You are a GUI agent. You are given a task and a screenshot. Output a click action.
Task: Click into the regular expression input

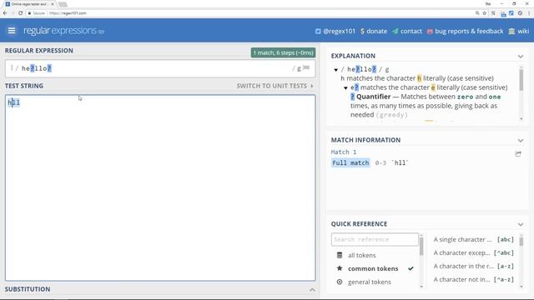(154, 68)
